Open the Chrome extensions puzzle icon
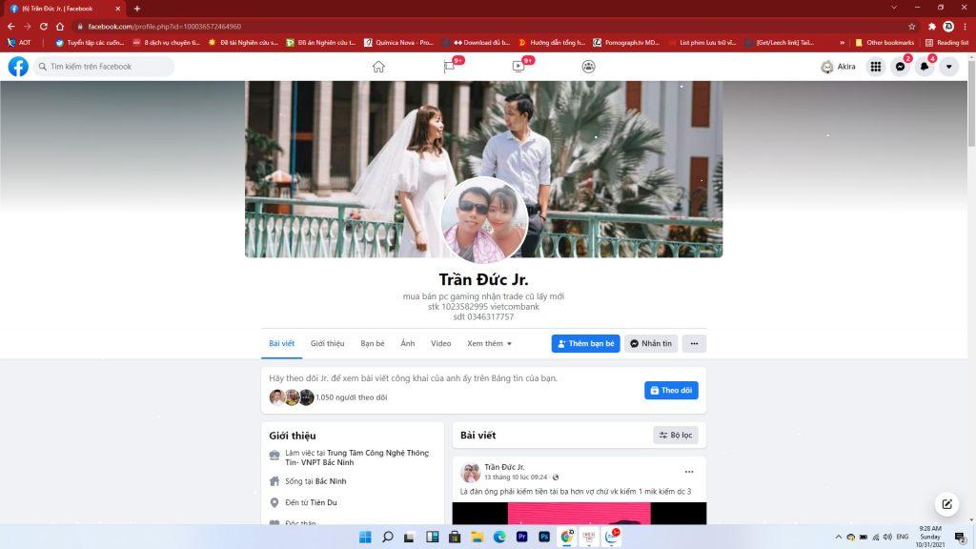976x549 pixels. (x=932, y=26)
